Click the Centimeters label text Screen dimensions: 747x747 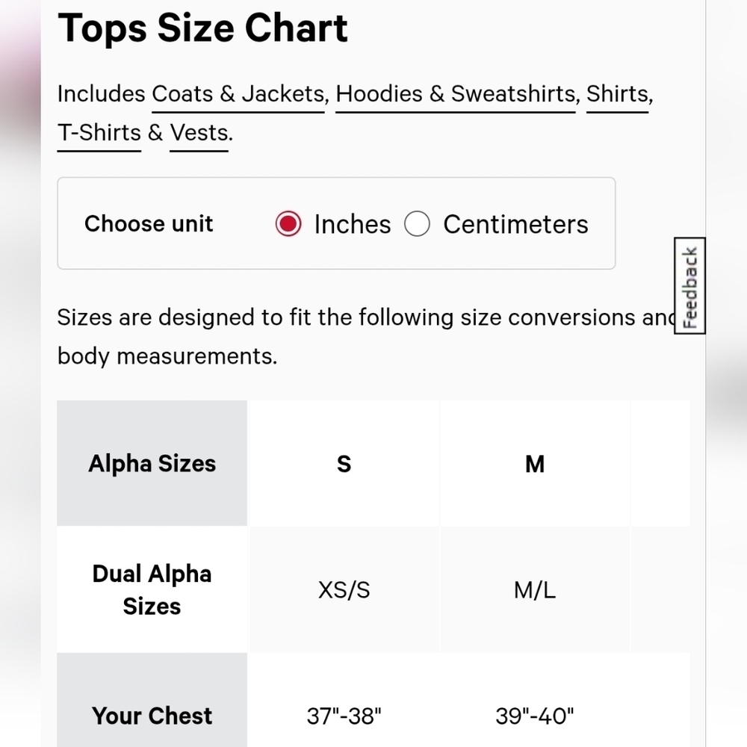coord(516,224)
